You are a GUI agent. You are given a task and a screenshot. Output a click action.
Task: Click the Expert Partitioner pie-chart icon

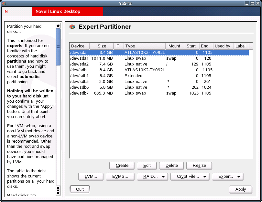point(72,27)
